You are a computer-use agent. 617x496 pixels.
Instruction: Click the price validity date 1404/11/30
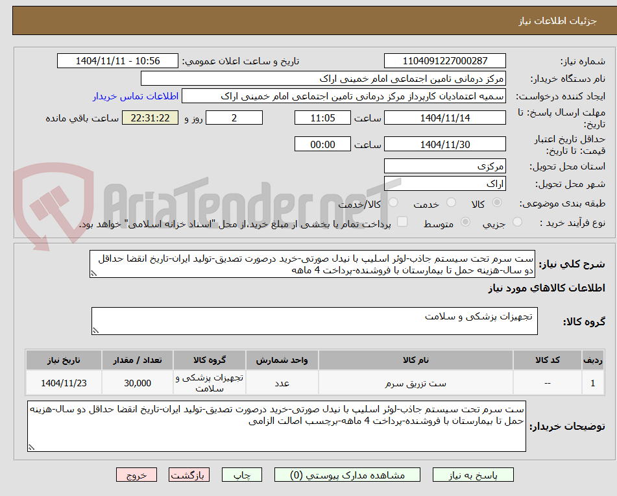(445, 144)
